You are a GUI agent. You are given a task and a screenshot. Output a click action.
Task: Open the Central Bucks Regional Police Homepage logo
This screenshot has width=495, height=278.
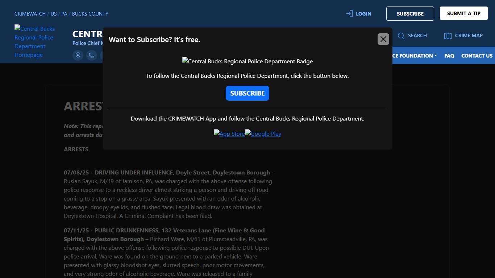pyautogui.click(x=34, y=42)
